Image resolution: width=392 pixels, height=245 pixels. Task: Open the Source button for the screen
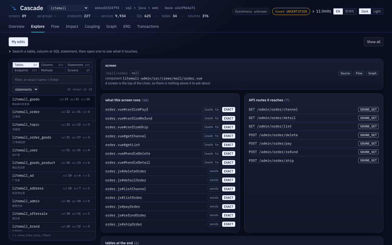coord(345,73)
